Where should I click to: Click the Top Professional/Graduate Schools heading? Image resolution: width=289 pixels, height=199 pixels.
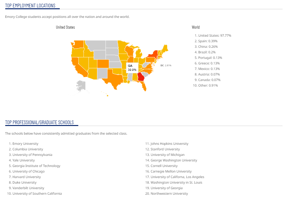click(x=39, y=122)
